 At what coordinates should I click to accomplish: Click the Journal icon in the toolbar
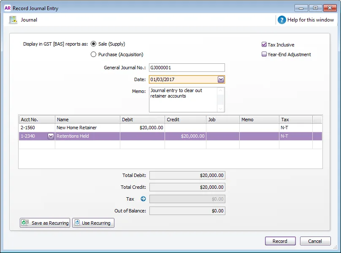13,20
